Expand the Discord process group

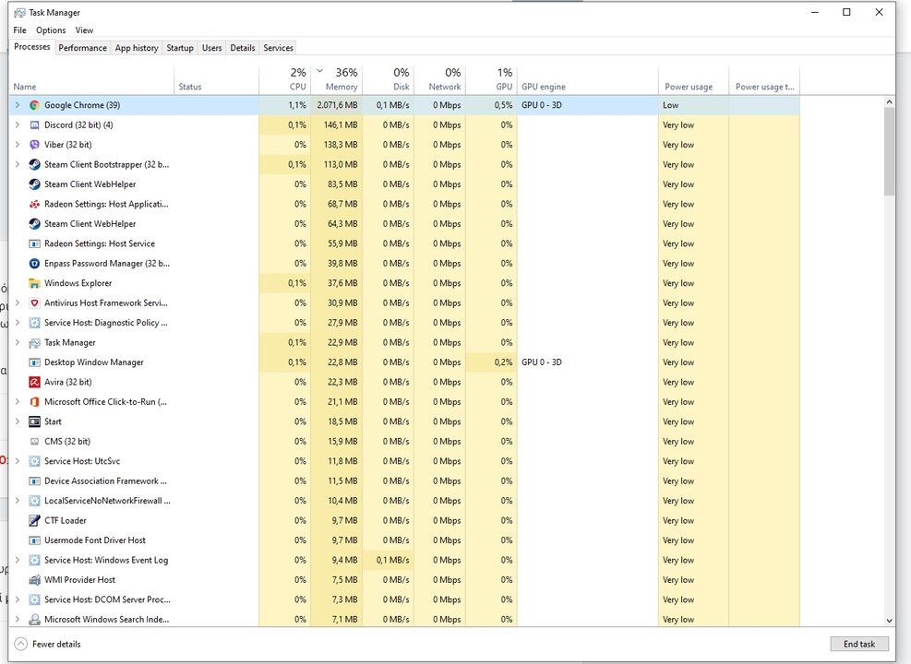pos(17,125)
